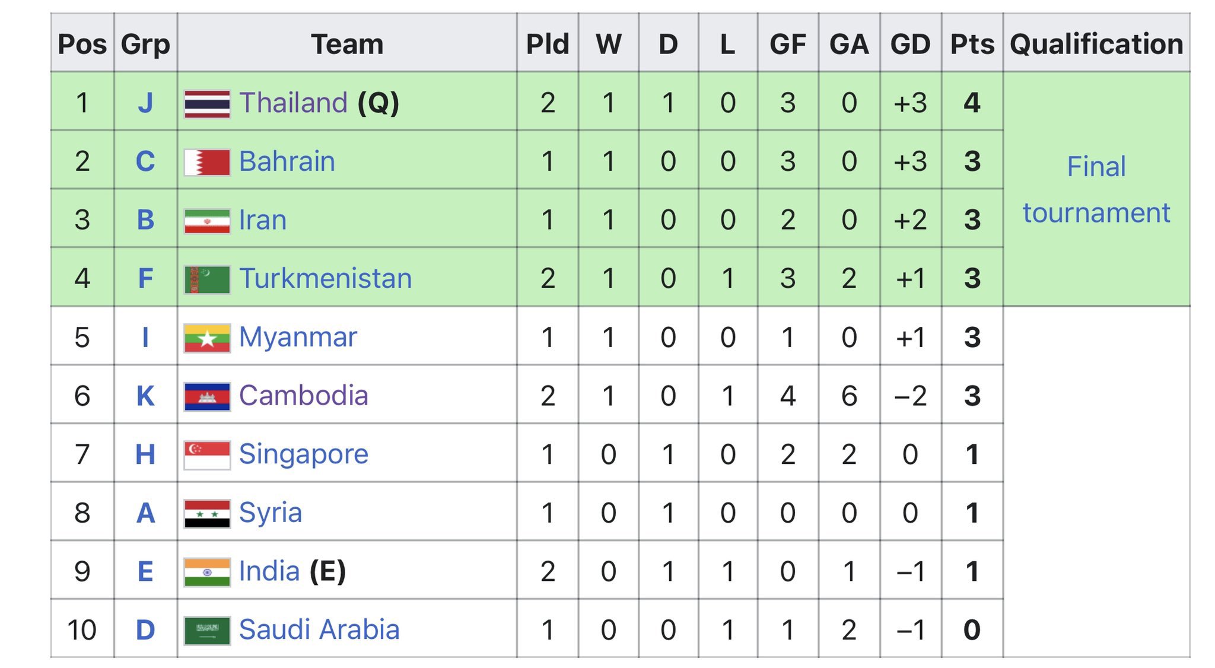Open the India team link
This screenshot has height=668, width=1215.
pyautogui.click(x=269, y=571)
